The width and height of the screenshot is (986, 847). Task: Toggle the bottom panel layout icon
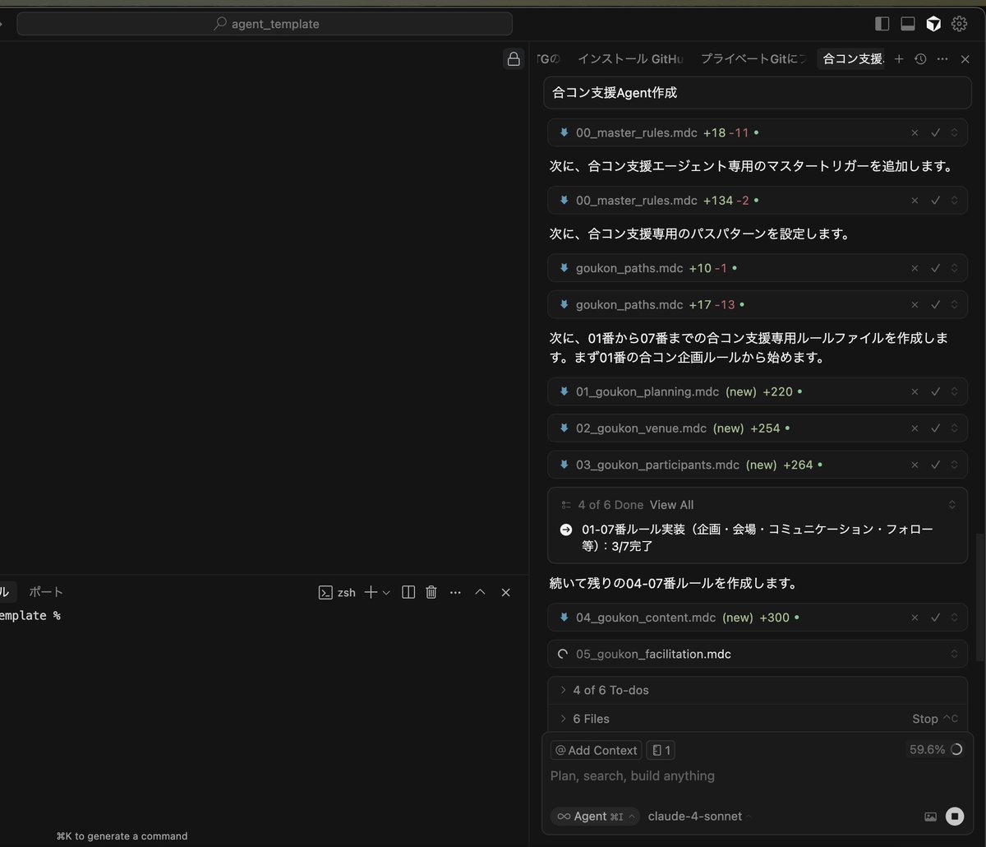point(907,24)
